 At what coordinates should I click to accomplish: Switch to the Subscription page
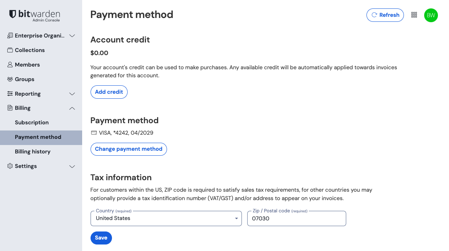point(31,122)
